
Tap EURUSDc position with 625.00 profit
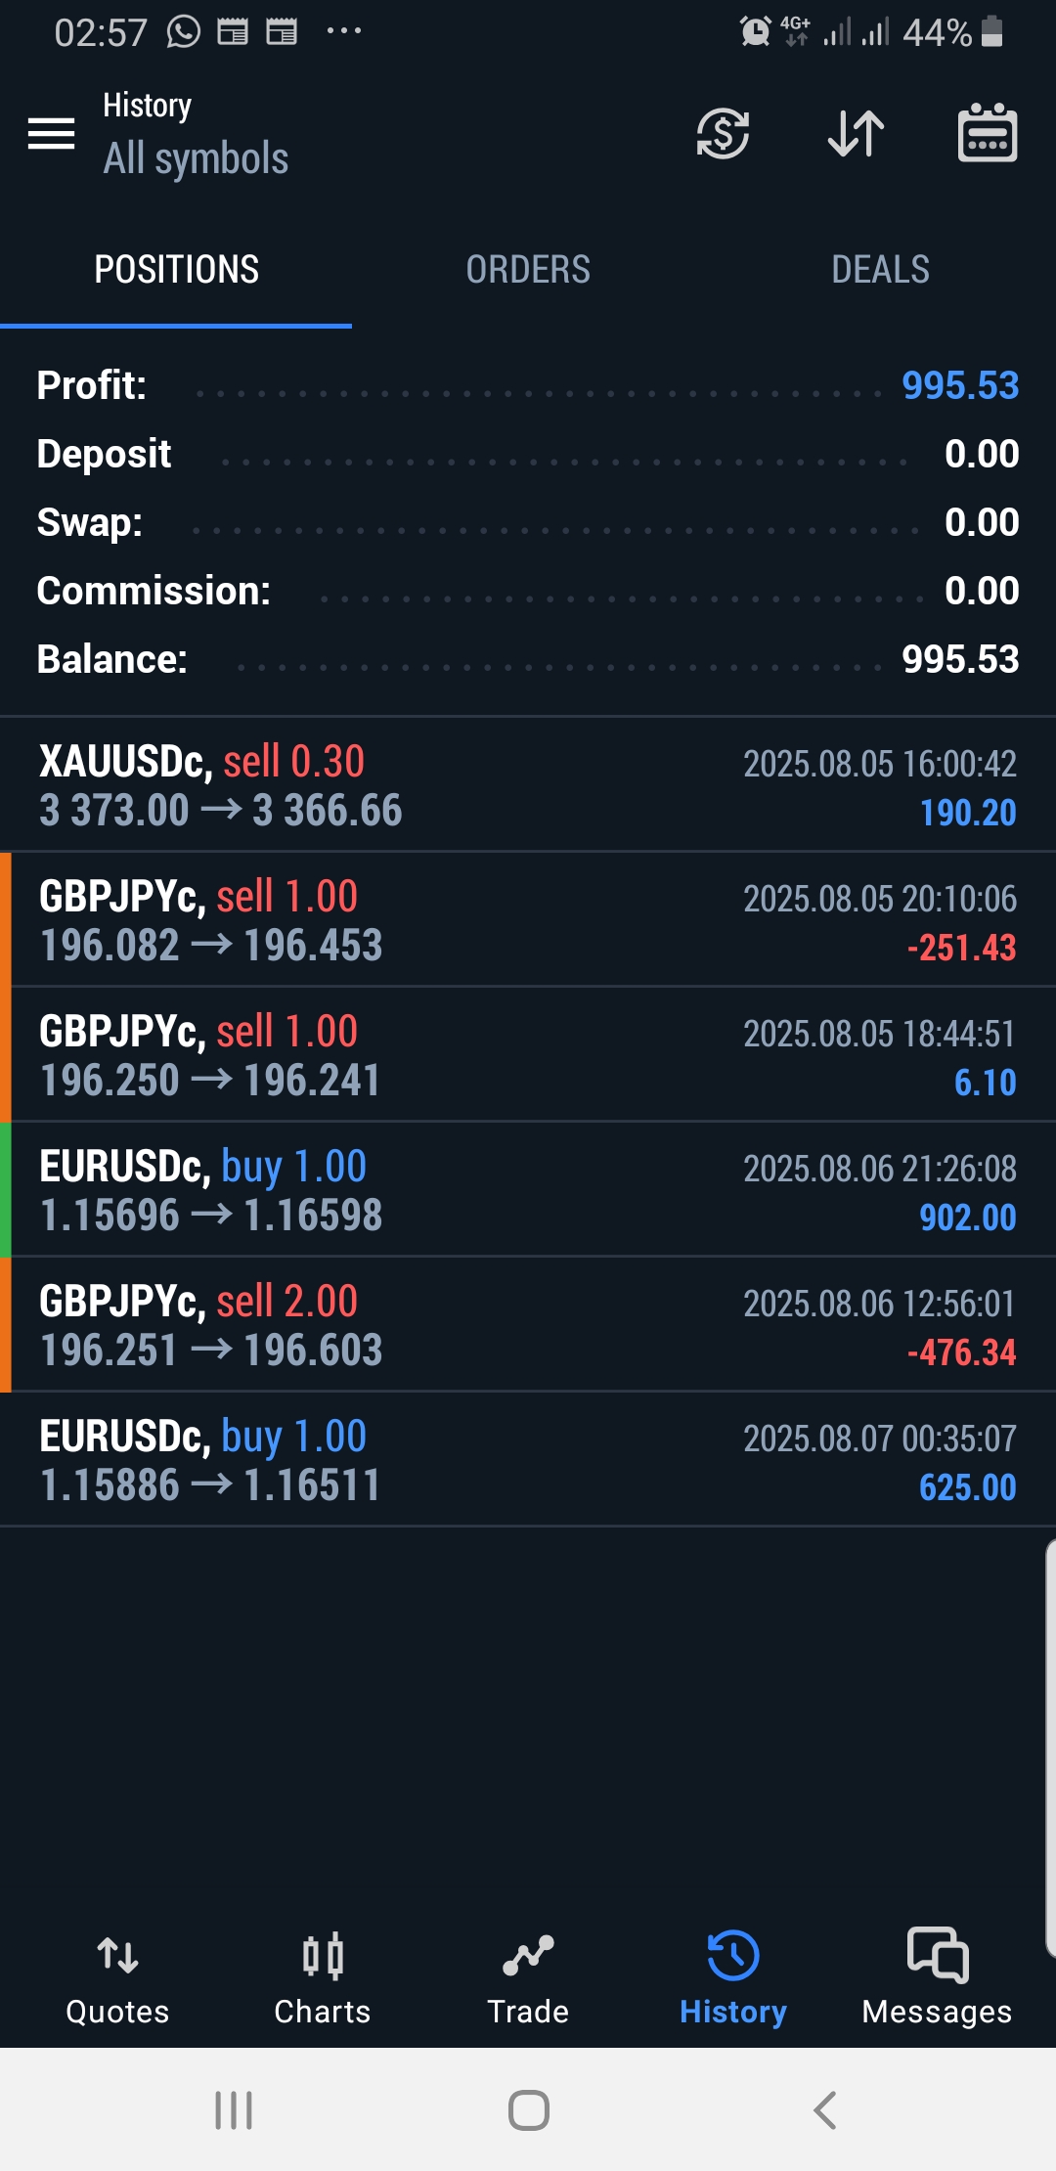(528, 1460)
